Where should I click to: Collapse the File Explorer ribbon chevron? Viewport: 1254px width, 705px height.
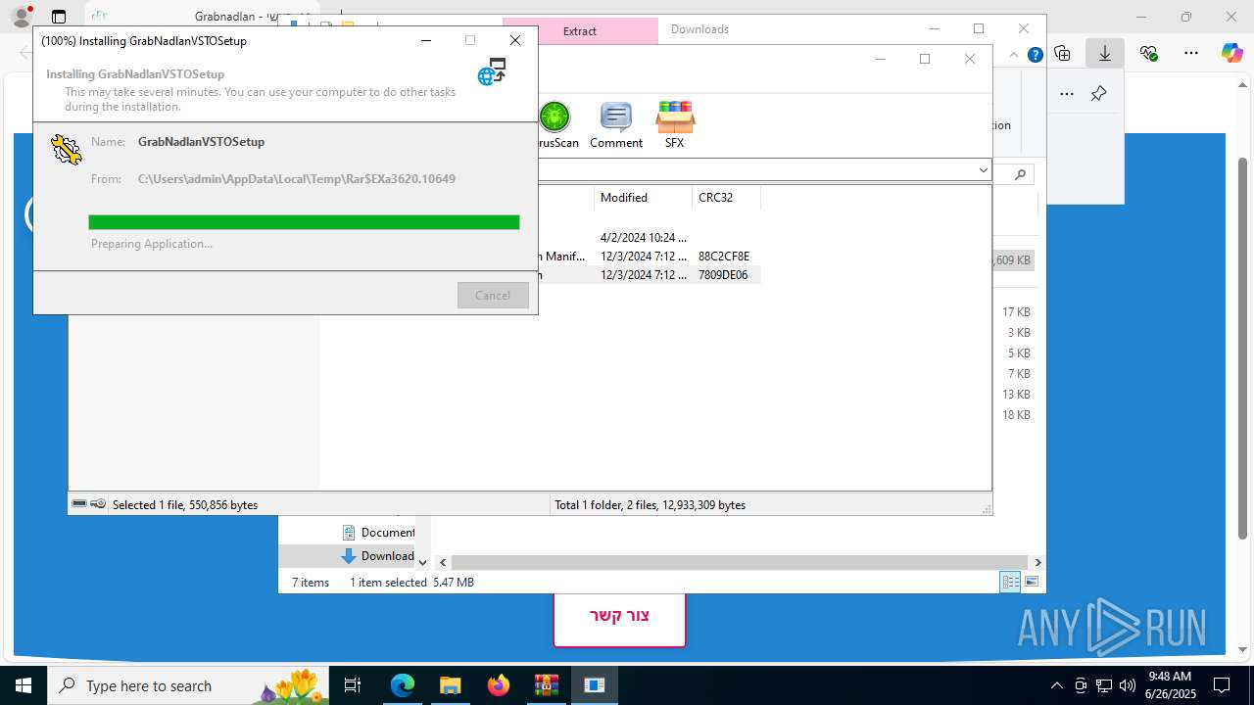point(1014,56)
